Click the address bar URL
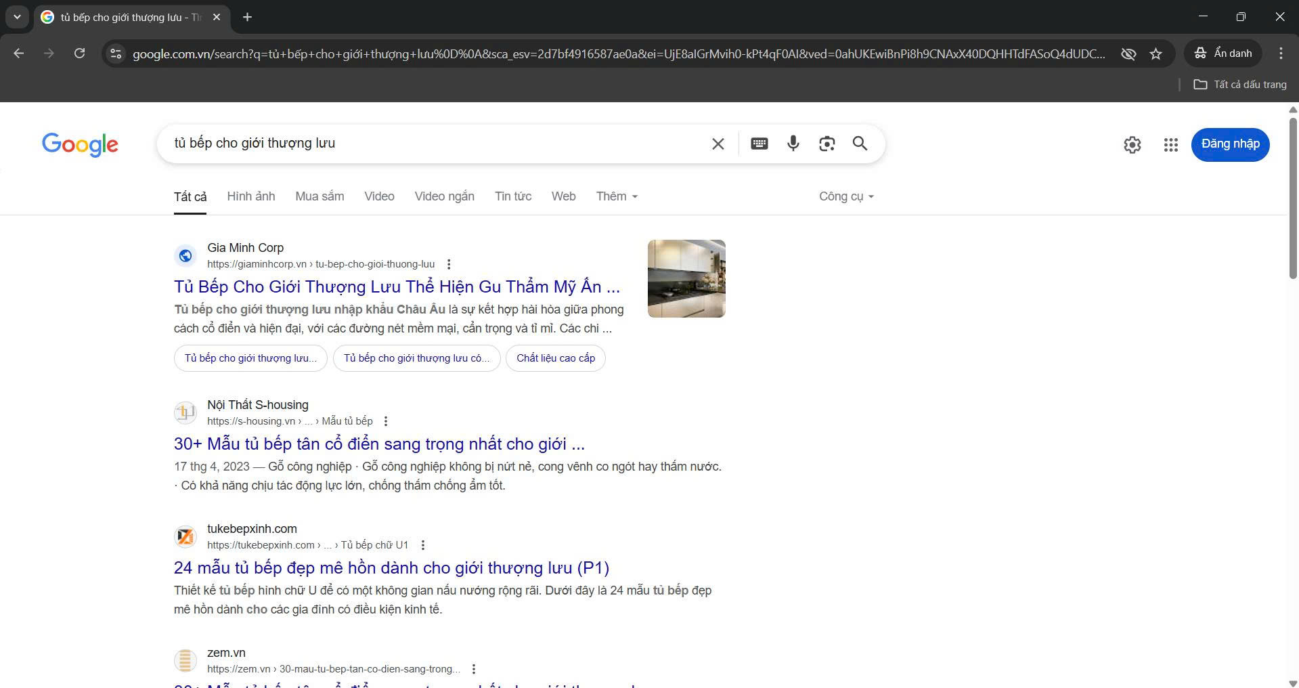The image size is (1299, 688). [619, 53]
